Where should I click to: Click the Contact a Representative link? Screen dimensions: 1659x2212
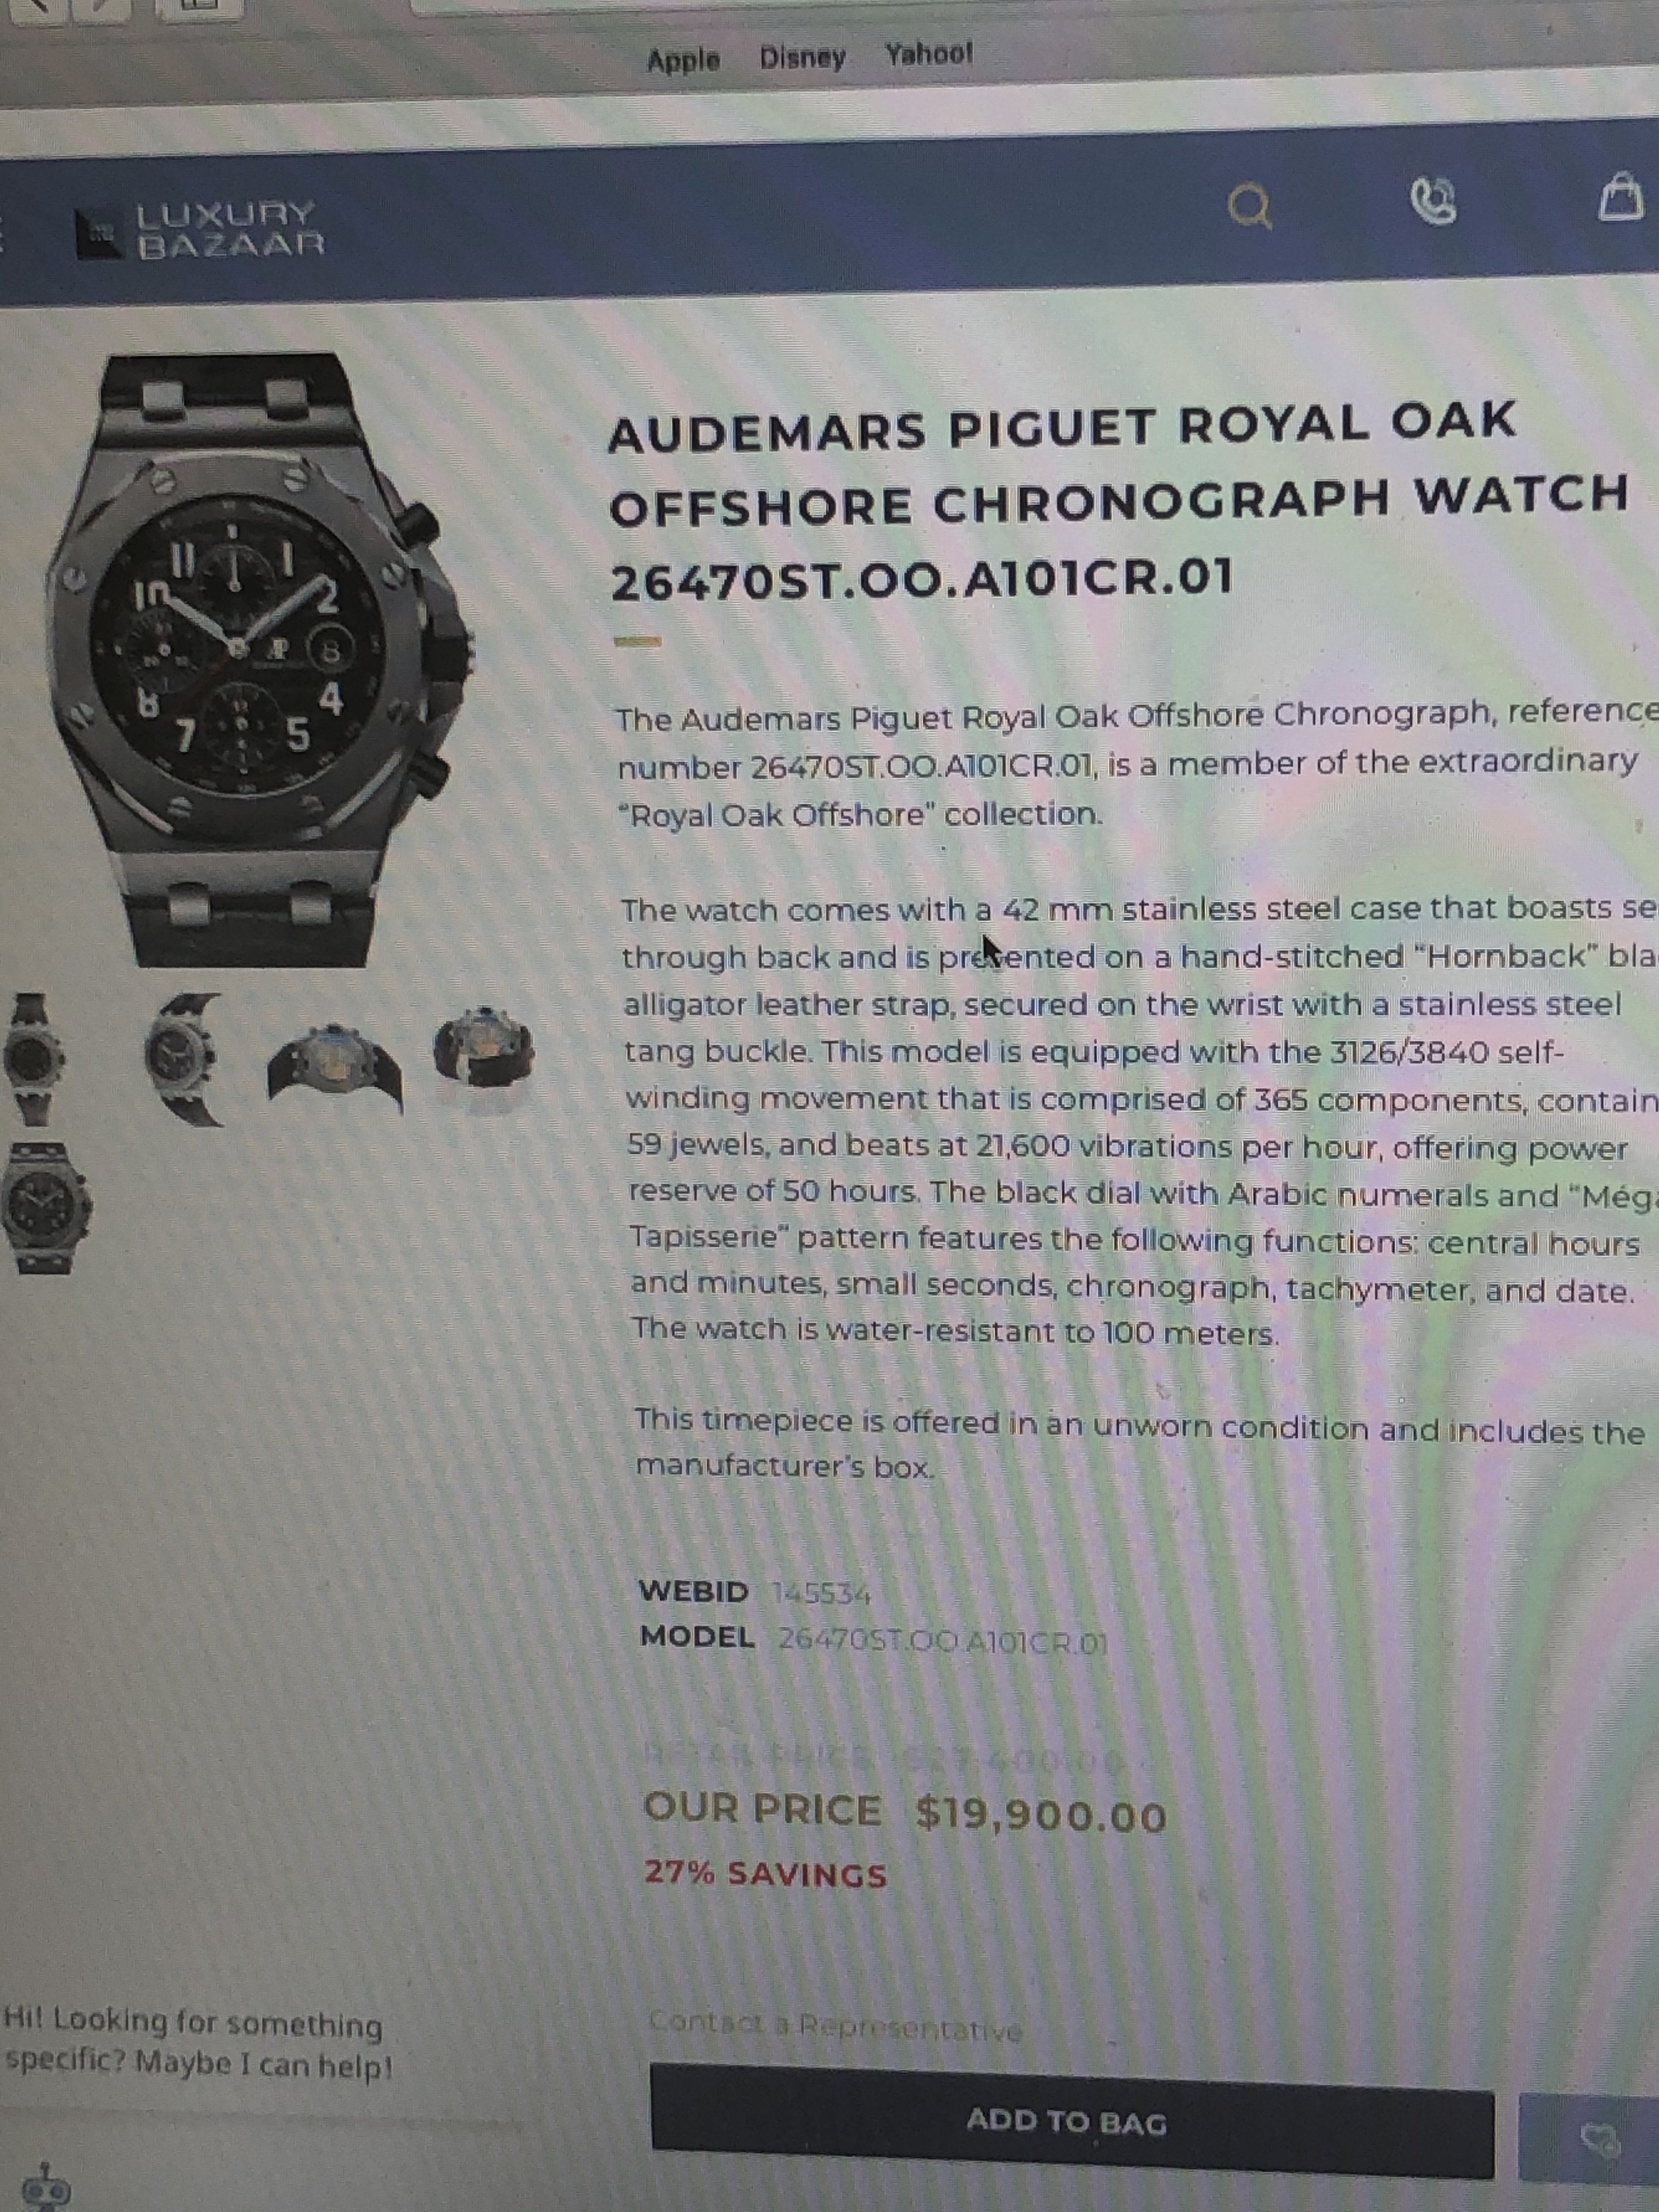(x=835, y=2027)
